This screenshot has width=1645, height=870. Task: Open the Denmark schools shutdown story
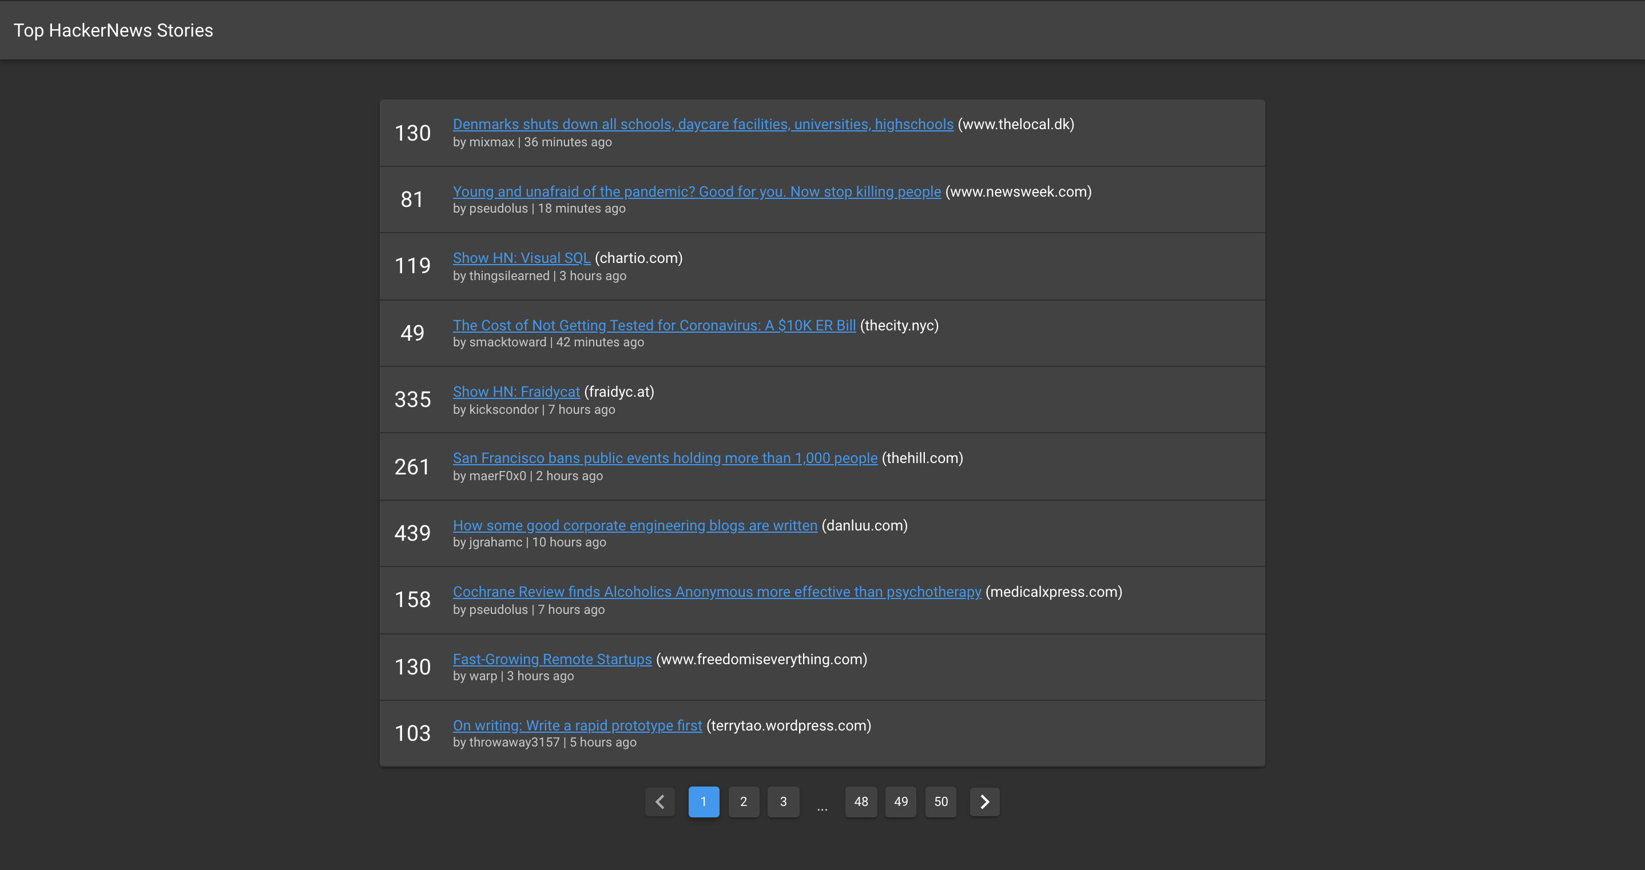click(702, 124)
